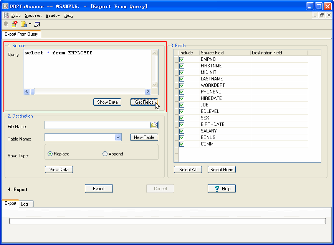Click inside the Query text area
Image resolution: width=334 pixels, height=245 pixels.
[x=87, y=69]
